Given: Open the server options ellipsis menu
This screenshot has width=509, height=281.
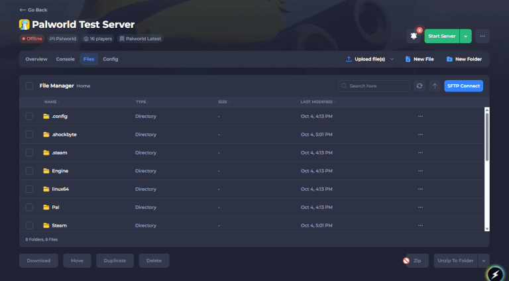Looking at the screenshot, I should pos(482,36).
